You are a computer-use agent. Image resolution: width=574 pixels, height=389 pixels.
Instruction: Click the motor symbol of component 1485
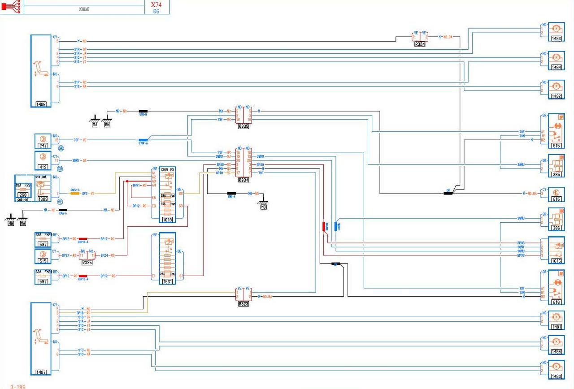pos(556,342)
